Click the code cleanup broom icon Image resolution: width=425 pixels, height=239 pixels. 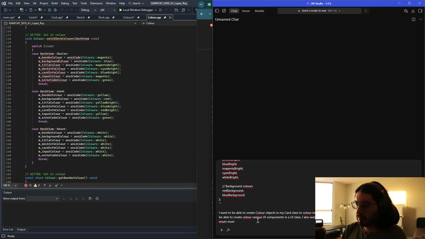point(56,185)
